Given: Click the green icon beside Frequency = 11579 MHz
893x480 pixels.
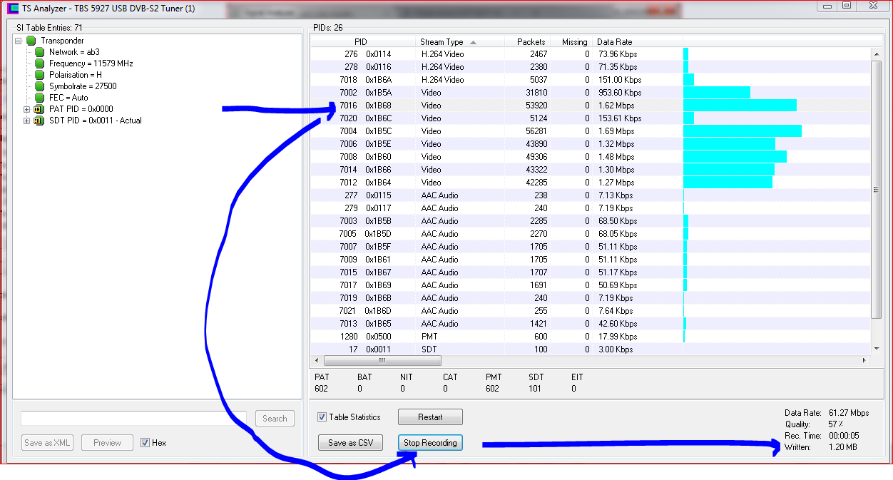Looking at the screenshot, I should [x=39, y=63].
